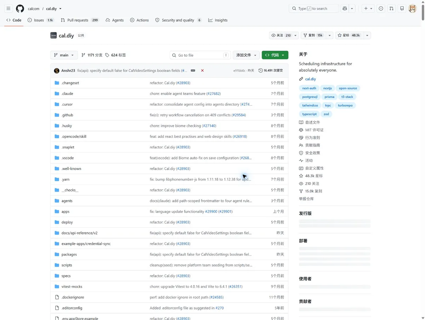Click the 复刻 fork button
Viewport: 425px width, 320px height.
(313, 35)
